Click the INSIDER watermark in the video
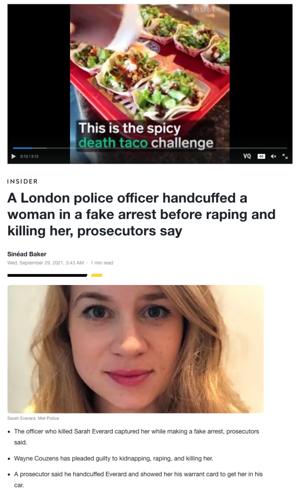Image resolution: width=299 pixels, height=493 pixels. click(206, 10)
